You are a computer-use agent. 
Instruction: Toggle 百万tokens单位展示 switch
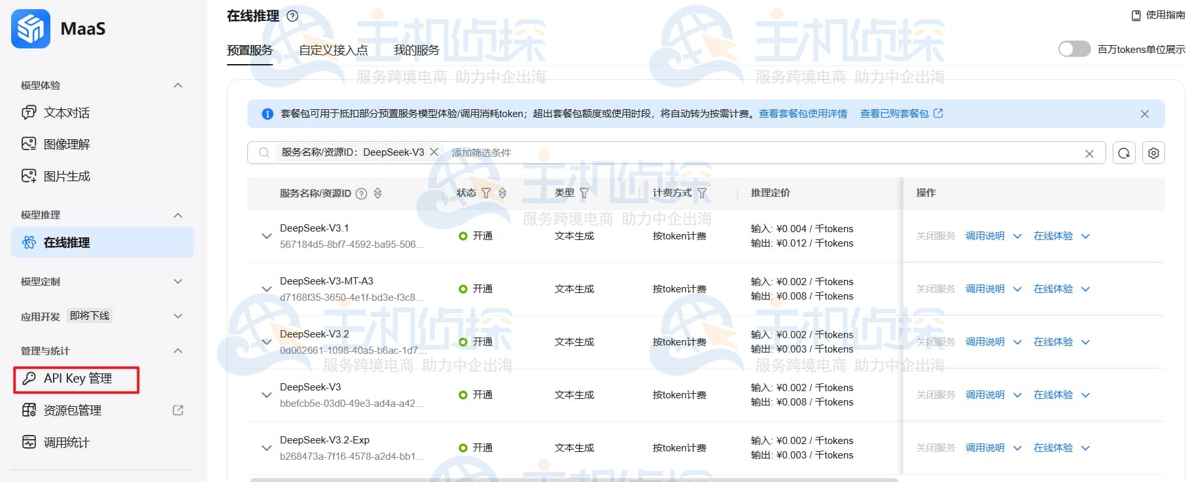coord(1074,49)
